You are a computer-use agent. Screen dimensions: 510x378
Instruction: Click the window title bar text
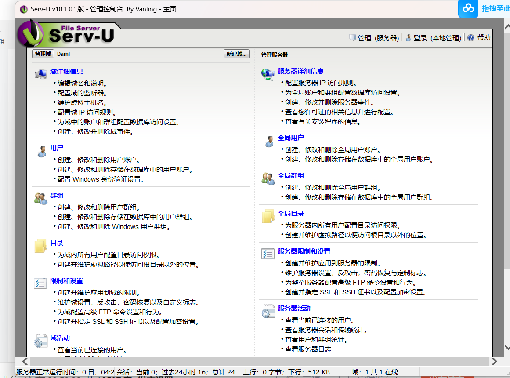tap(103, 9)
